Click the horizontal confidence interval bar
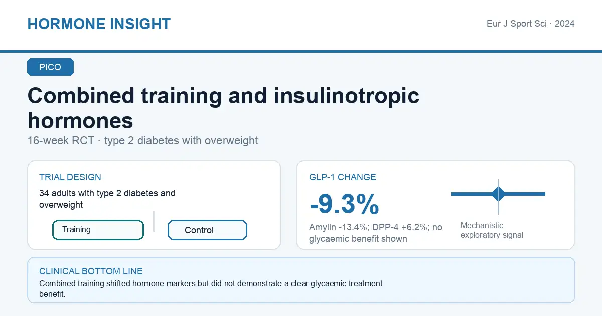602x316 pixels. pyautogui.click(x=498, y=194)
